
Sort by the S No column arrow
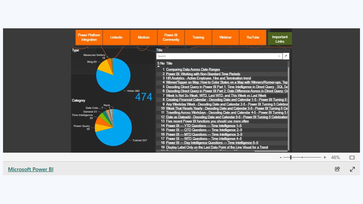point(158,66)
